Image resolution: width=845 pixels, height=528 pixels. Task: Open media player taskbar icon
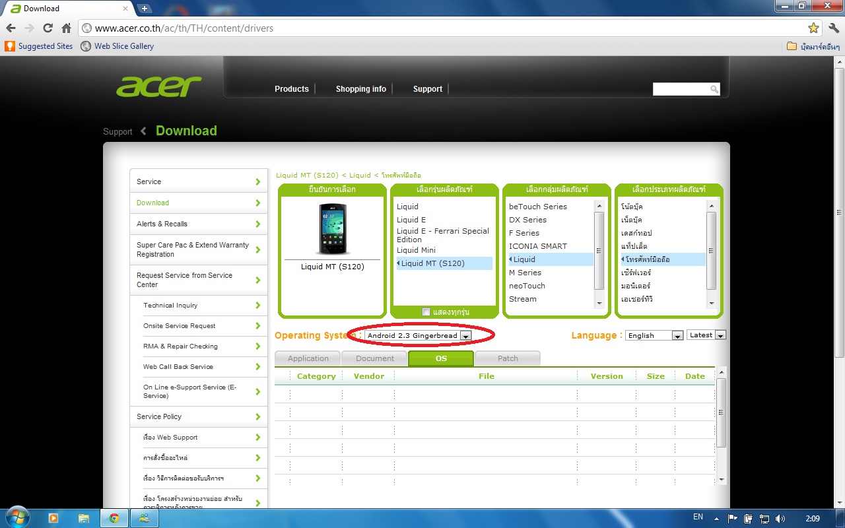[53, 518]
